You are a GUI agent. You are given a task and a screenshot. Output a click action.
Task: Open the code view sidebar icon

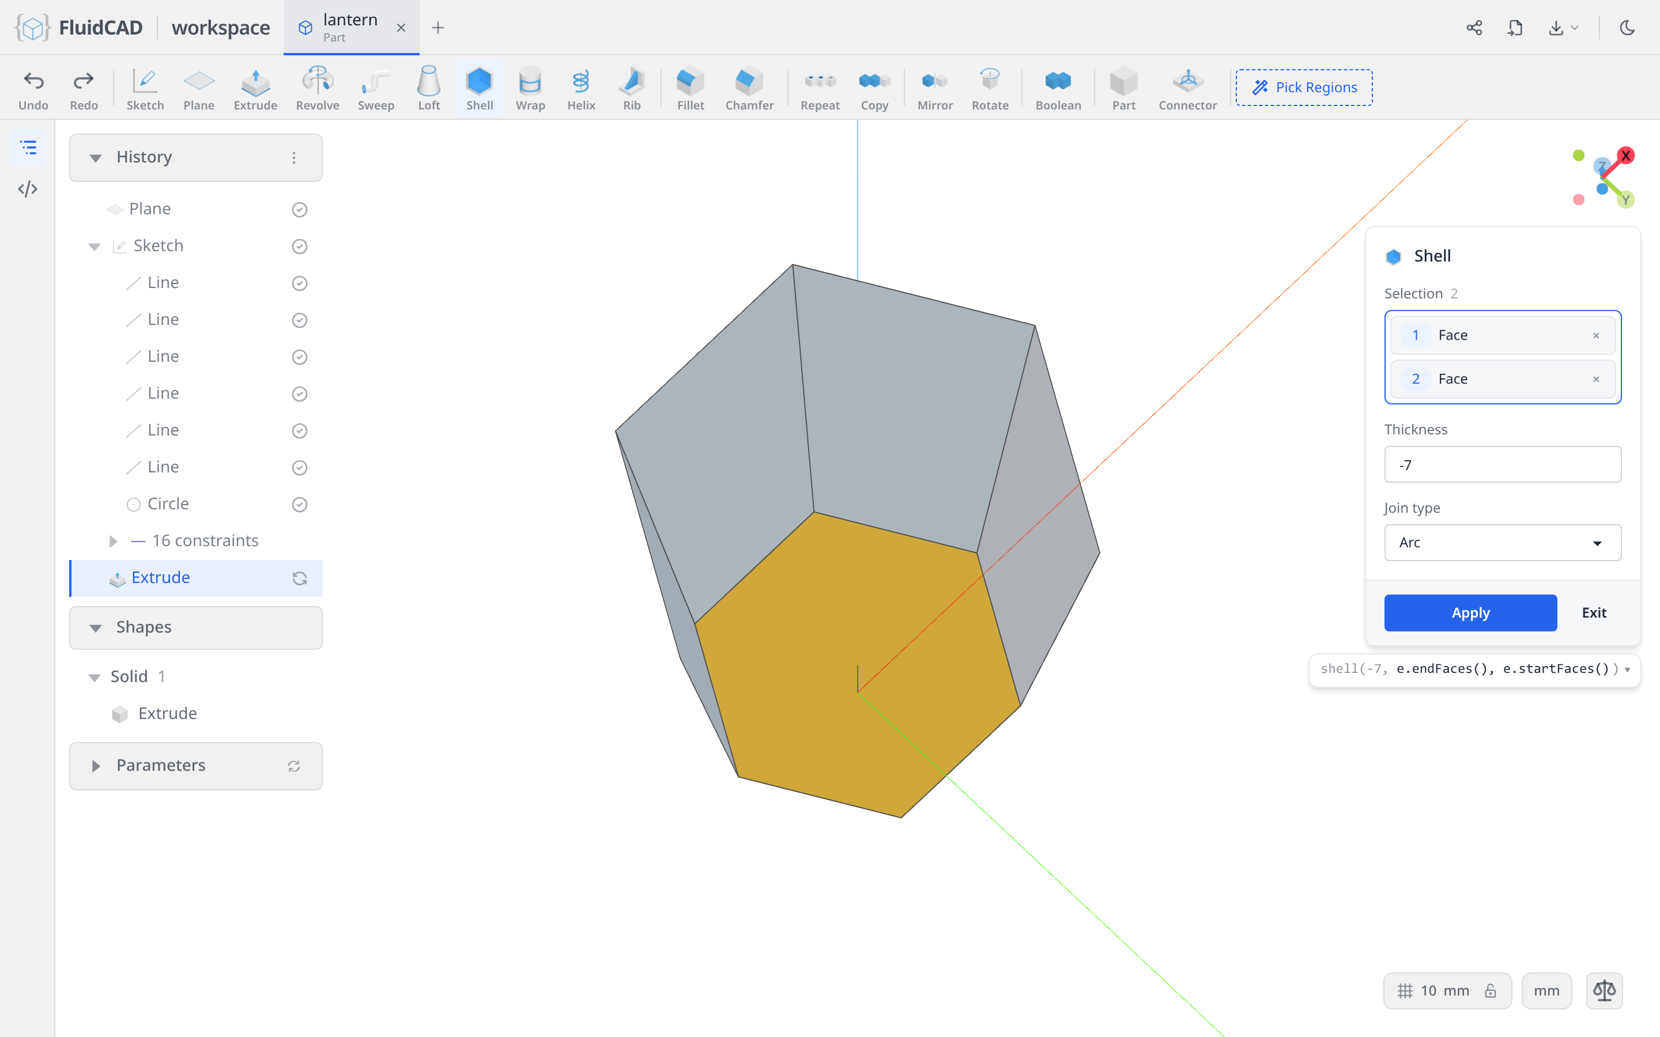(x=28, y=188)
